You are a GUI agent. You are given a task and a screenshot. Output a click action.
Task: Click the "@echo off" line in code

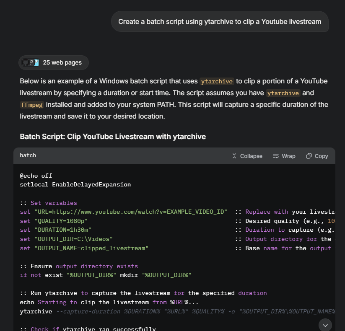coord(36,176)
